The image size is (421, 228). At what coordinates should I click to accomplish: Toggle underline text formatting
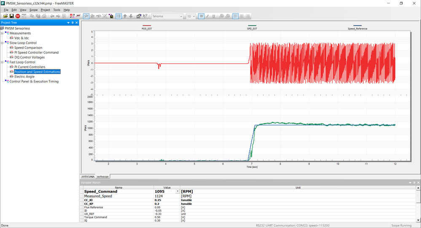tap(214, 16)
